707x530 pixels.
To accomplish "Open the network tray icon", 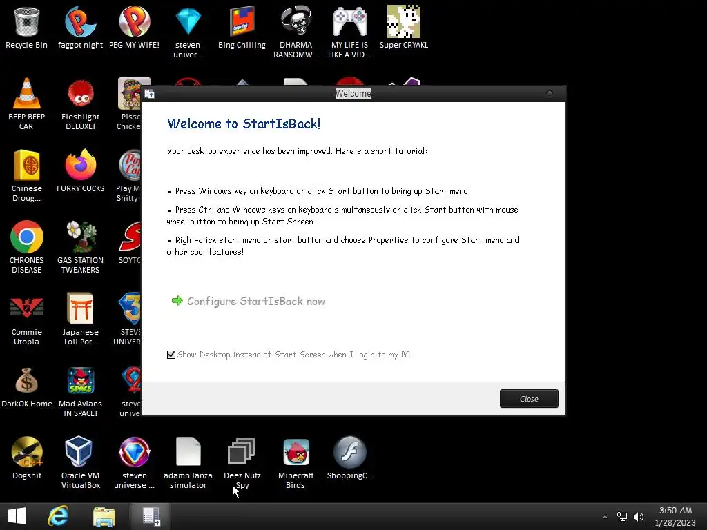I will (622, 517).
